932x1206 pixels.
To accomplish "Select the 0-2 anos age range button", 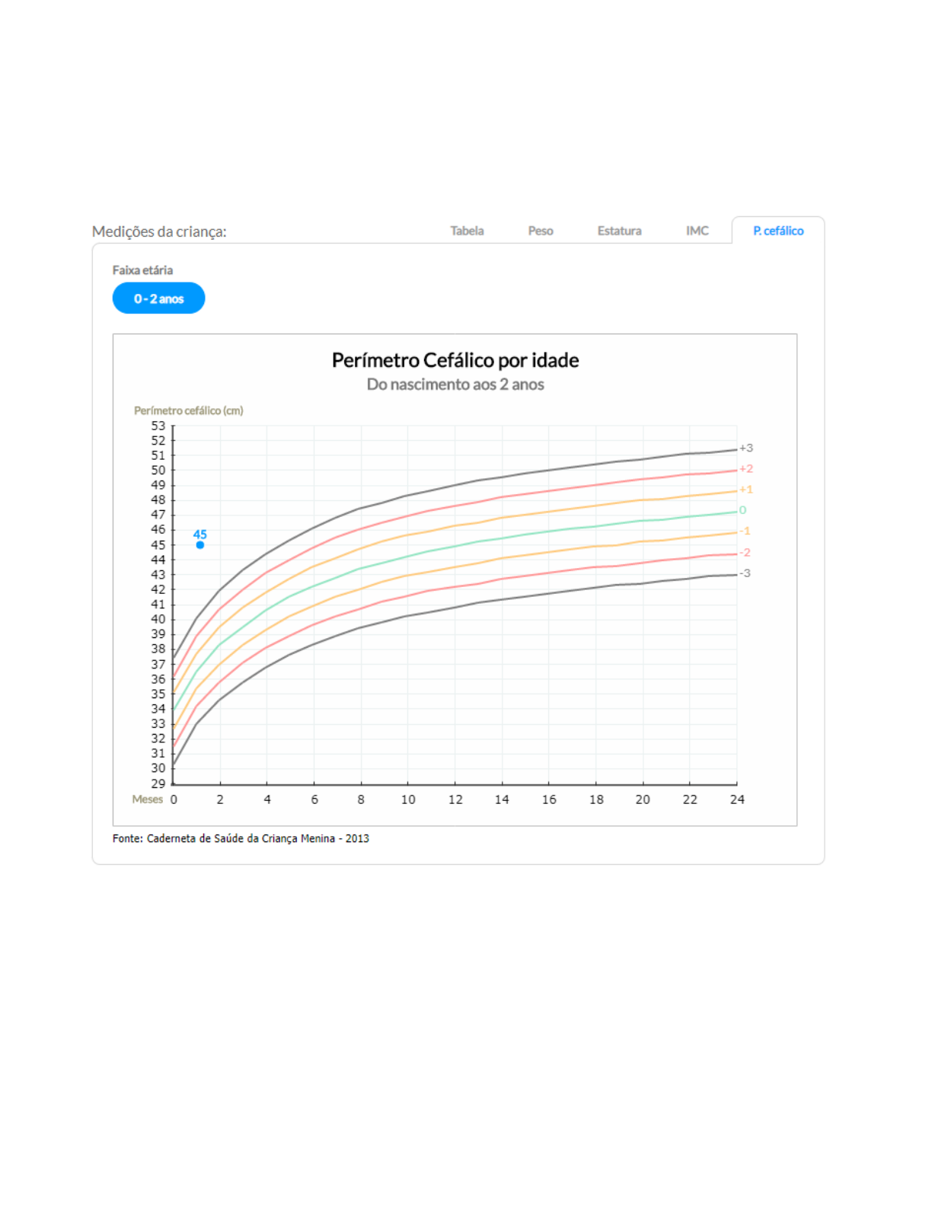I will tap(158, 298).
